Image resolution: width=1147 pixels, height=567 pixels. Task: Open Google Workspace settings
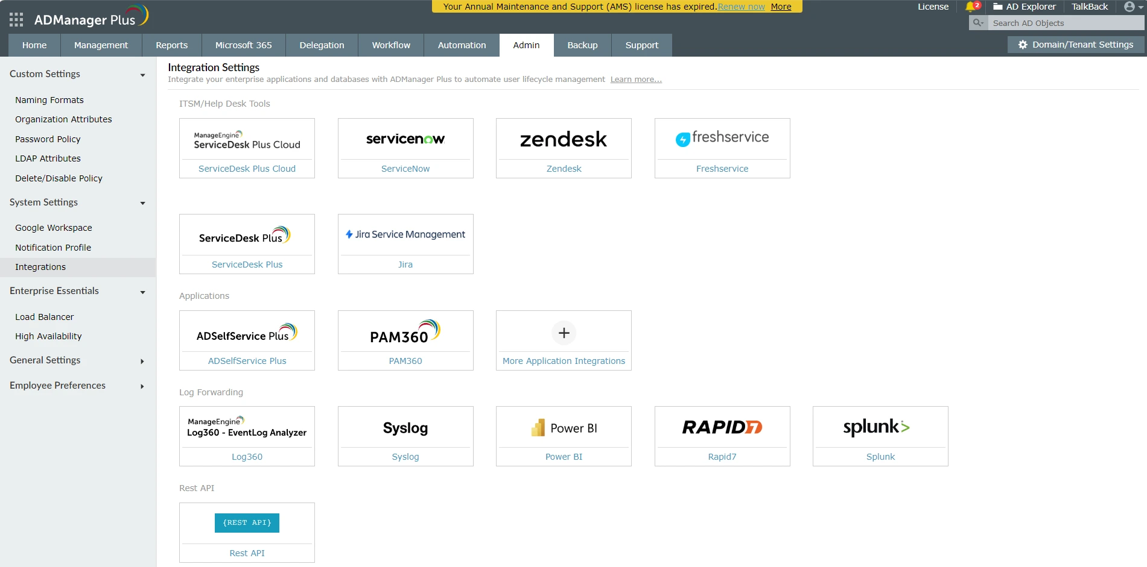54,228
